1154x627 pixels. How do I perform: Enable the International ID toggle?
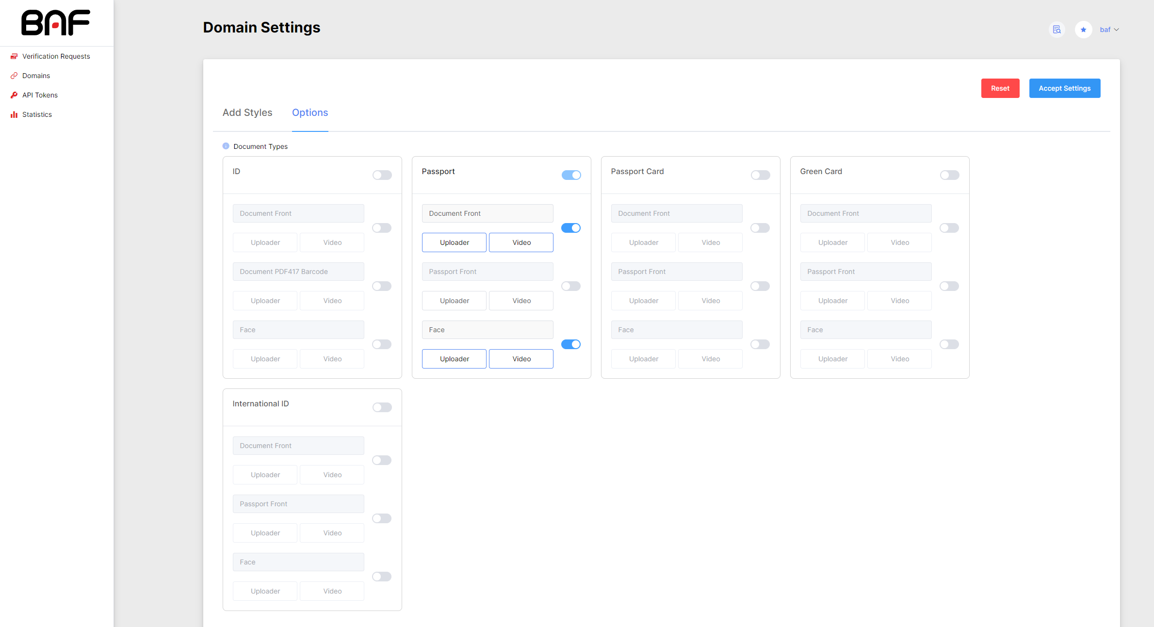(382, 407)
